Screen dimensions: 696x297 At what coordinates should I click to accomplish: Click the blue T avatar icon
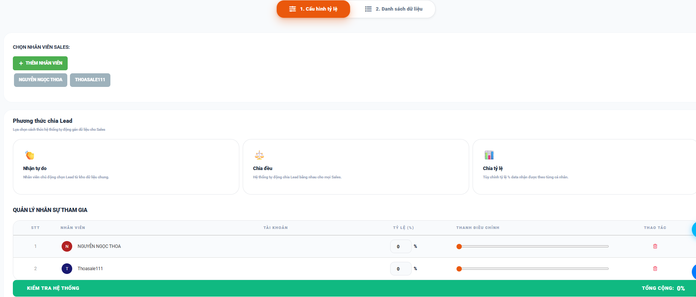(67, 269)
